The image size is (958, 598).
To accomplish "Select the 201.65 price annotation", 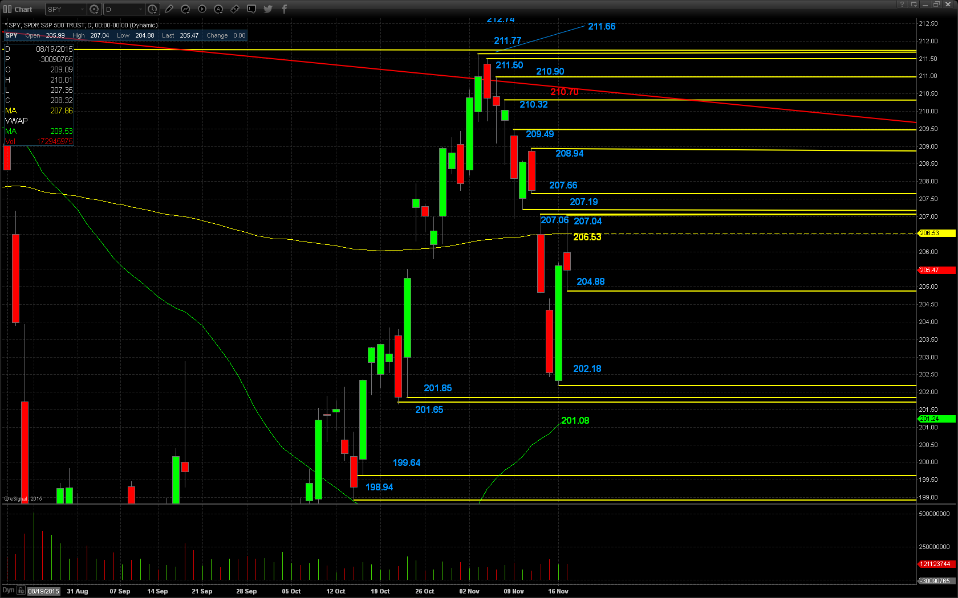I will (429, 409).
